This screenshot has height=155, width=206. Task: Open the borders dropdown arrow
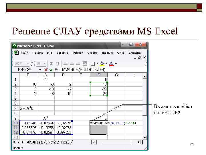(97, 64)
